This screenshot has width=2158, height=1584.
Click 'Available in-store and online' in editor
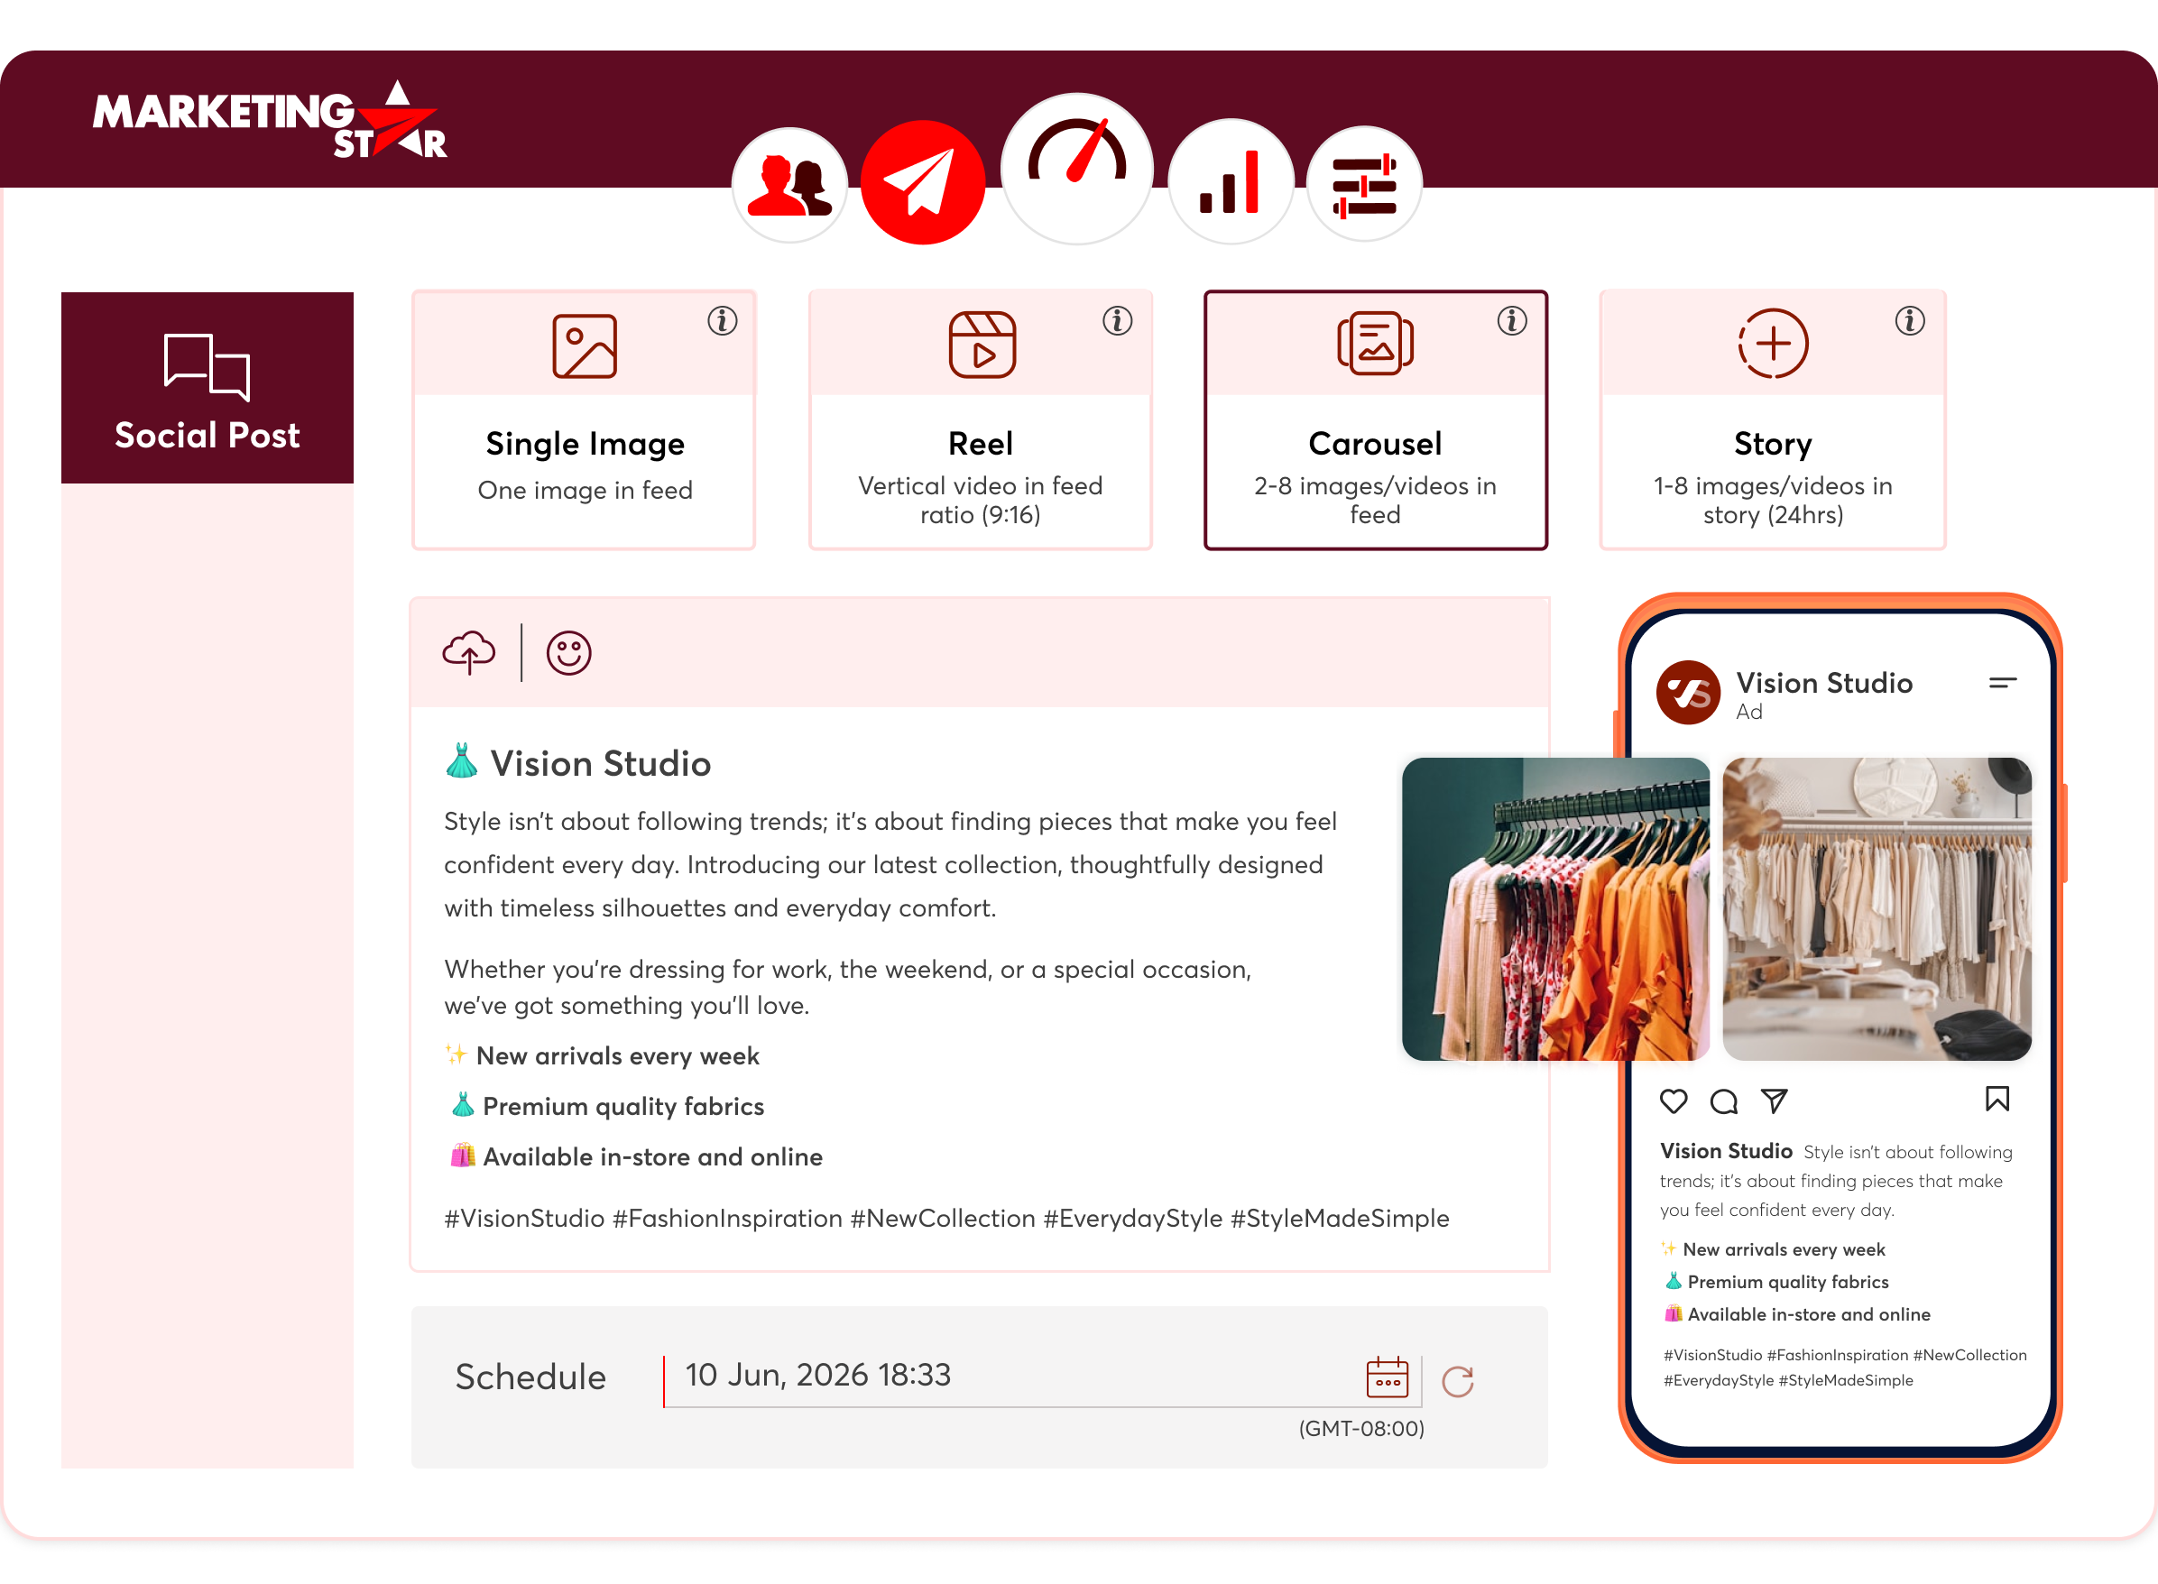[653, 1156]
